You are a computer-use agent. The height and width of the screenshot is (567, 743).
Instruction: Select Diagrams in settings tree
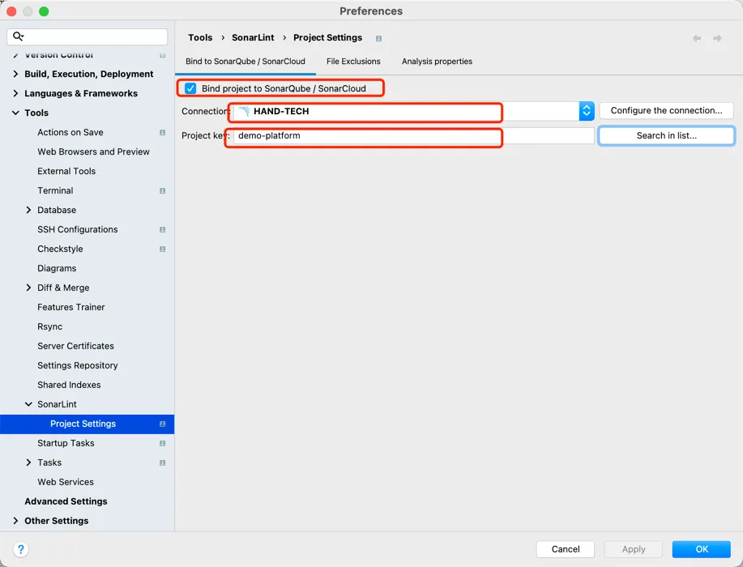(x=57, y=268)
